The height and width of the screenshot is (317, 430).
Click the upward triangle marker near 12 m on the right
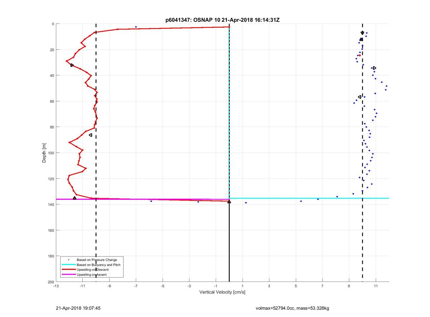coord(361,39)
